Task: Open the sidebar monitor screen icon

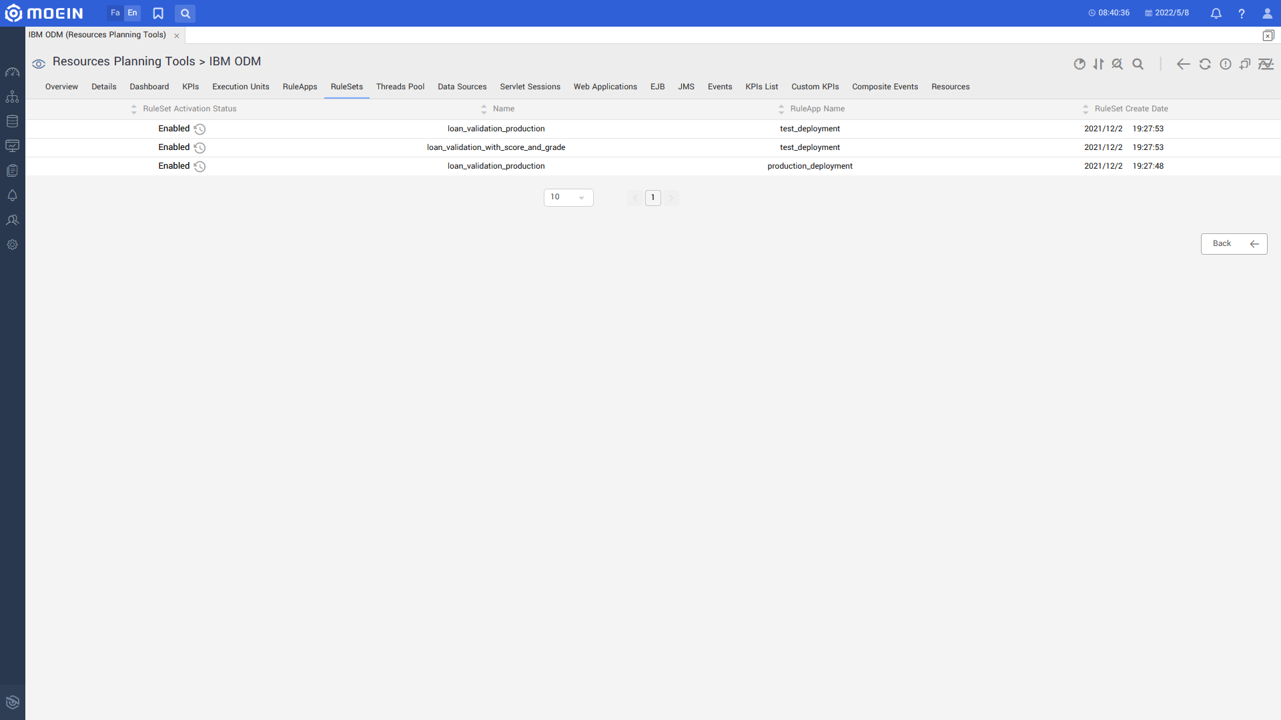Action: point(12,146)
